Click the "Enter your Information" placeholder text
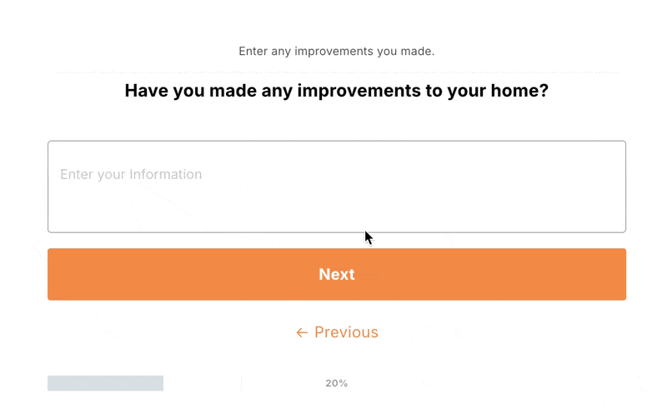Image resolution: width=667 pixels, height=408 pixels. [131, 175]
